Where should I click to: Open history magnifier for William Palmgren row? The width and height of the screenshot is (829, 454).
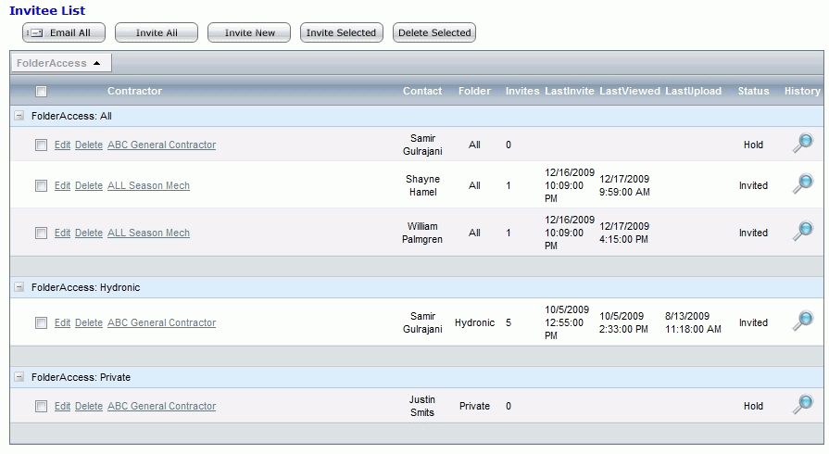click(802, 232)
